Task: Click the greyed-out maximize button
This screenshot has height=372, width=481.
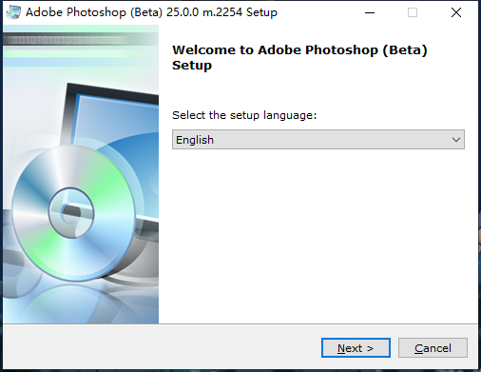Action: coord(413,12)
